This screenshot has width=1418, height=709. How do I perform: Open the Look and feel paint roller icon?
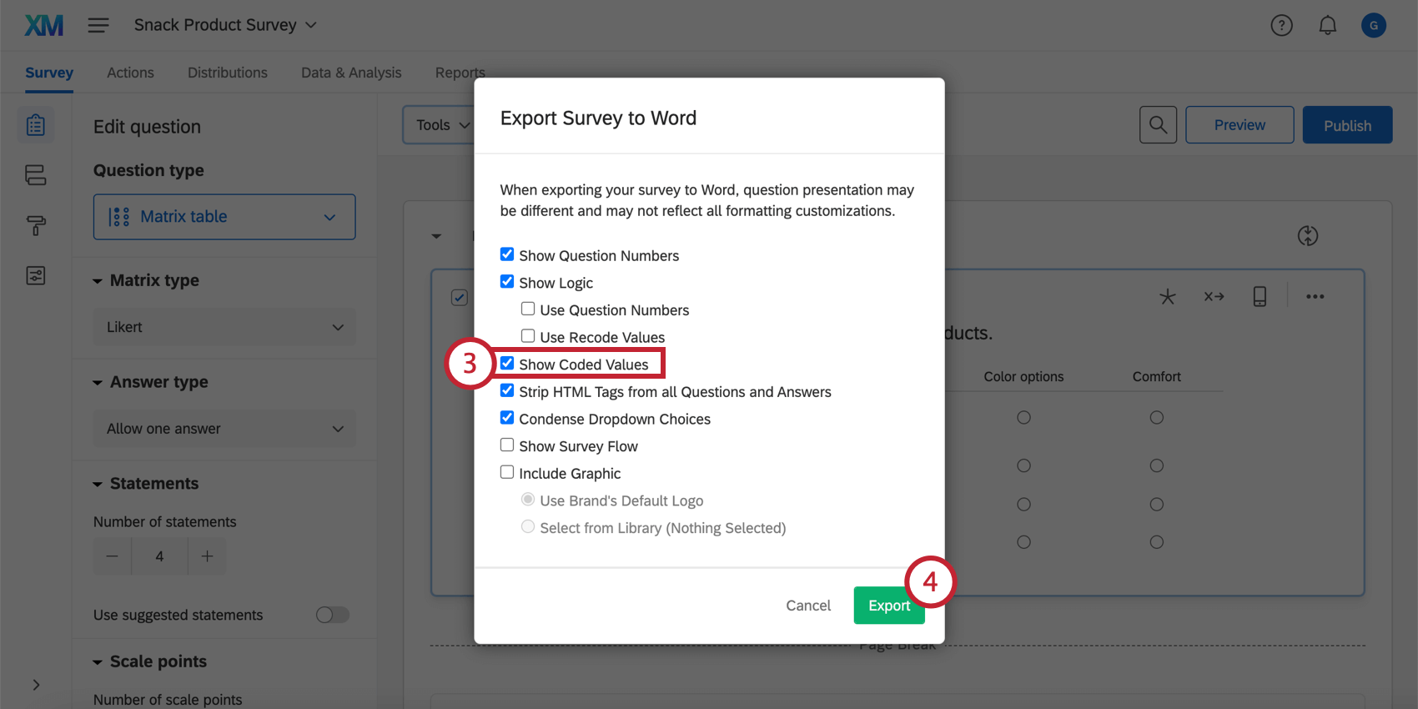pyautogui.click(x=36, y=225)
